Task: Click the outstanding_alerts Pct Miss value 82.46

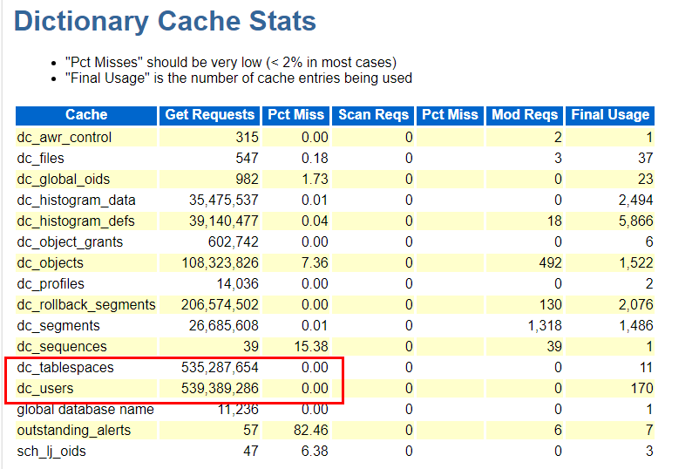Action: [310, 431]
